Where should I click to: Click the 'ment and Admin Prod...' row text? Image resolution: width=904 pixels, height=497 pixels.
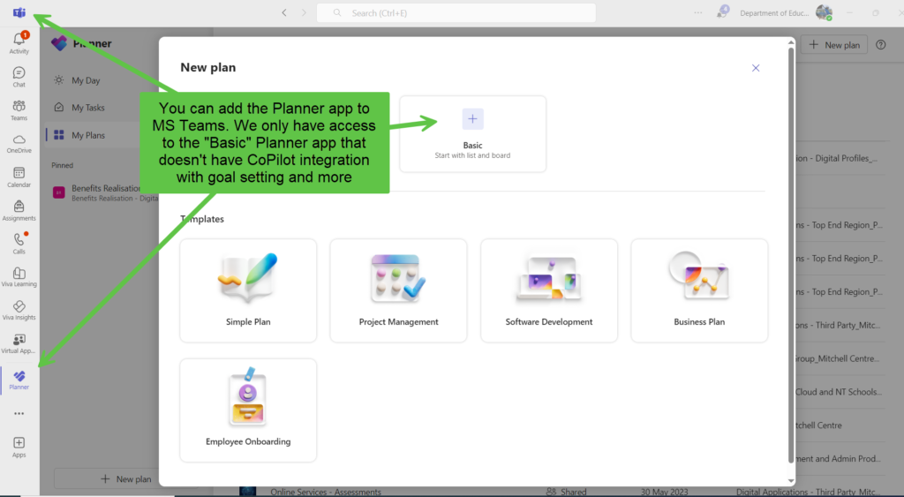(x=839, y=458)
